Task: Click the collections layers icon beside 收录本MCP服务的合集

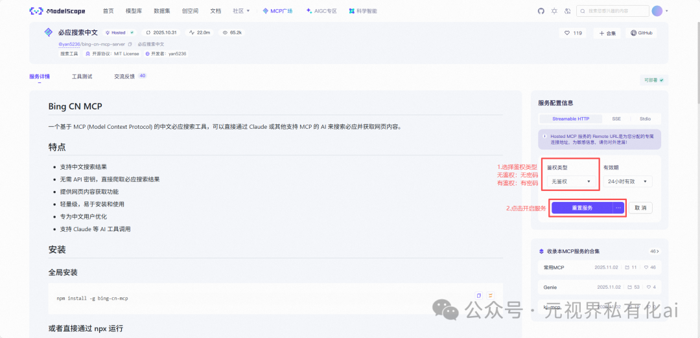Action: pos(541,251)
